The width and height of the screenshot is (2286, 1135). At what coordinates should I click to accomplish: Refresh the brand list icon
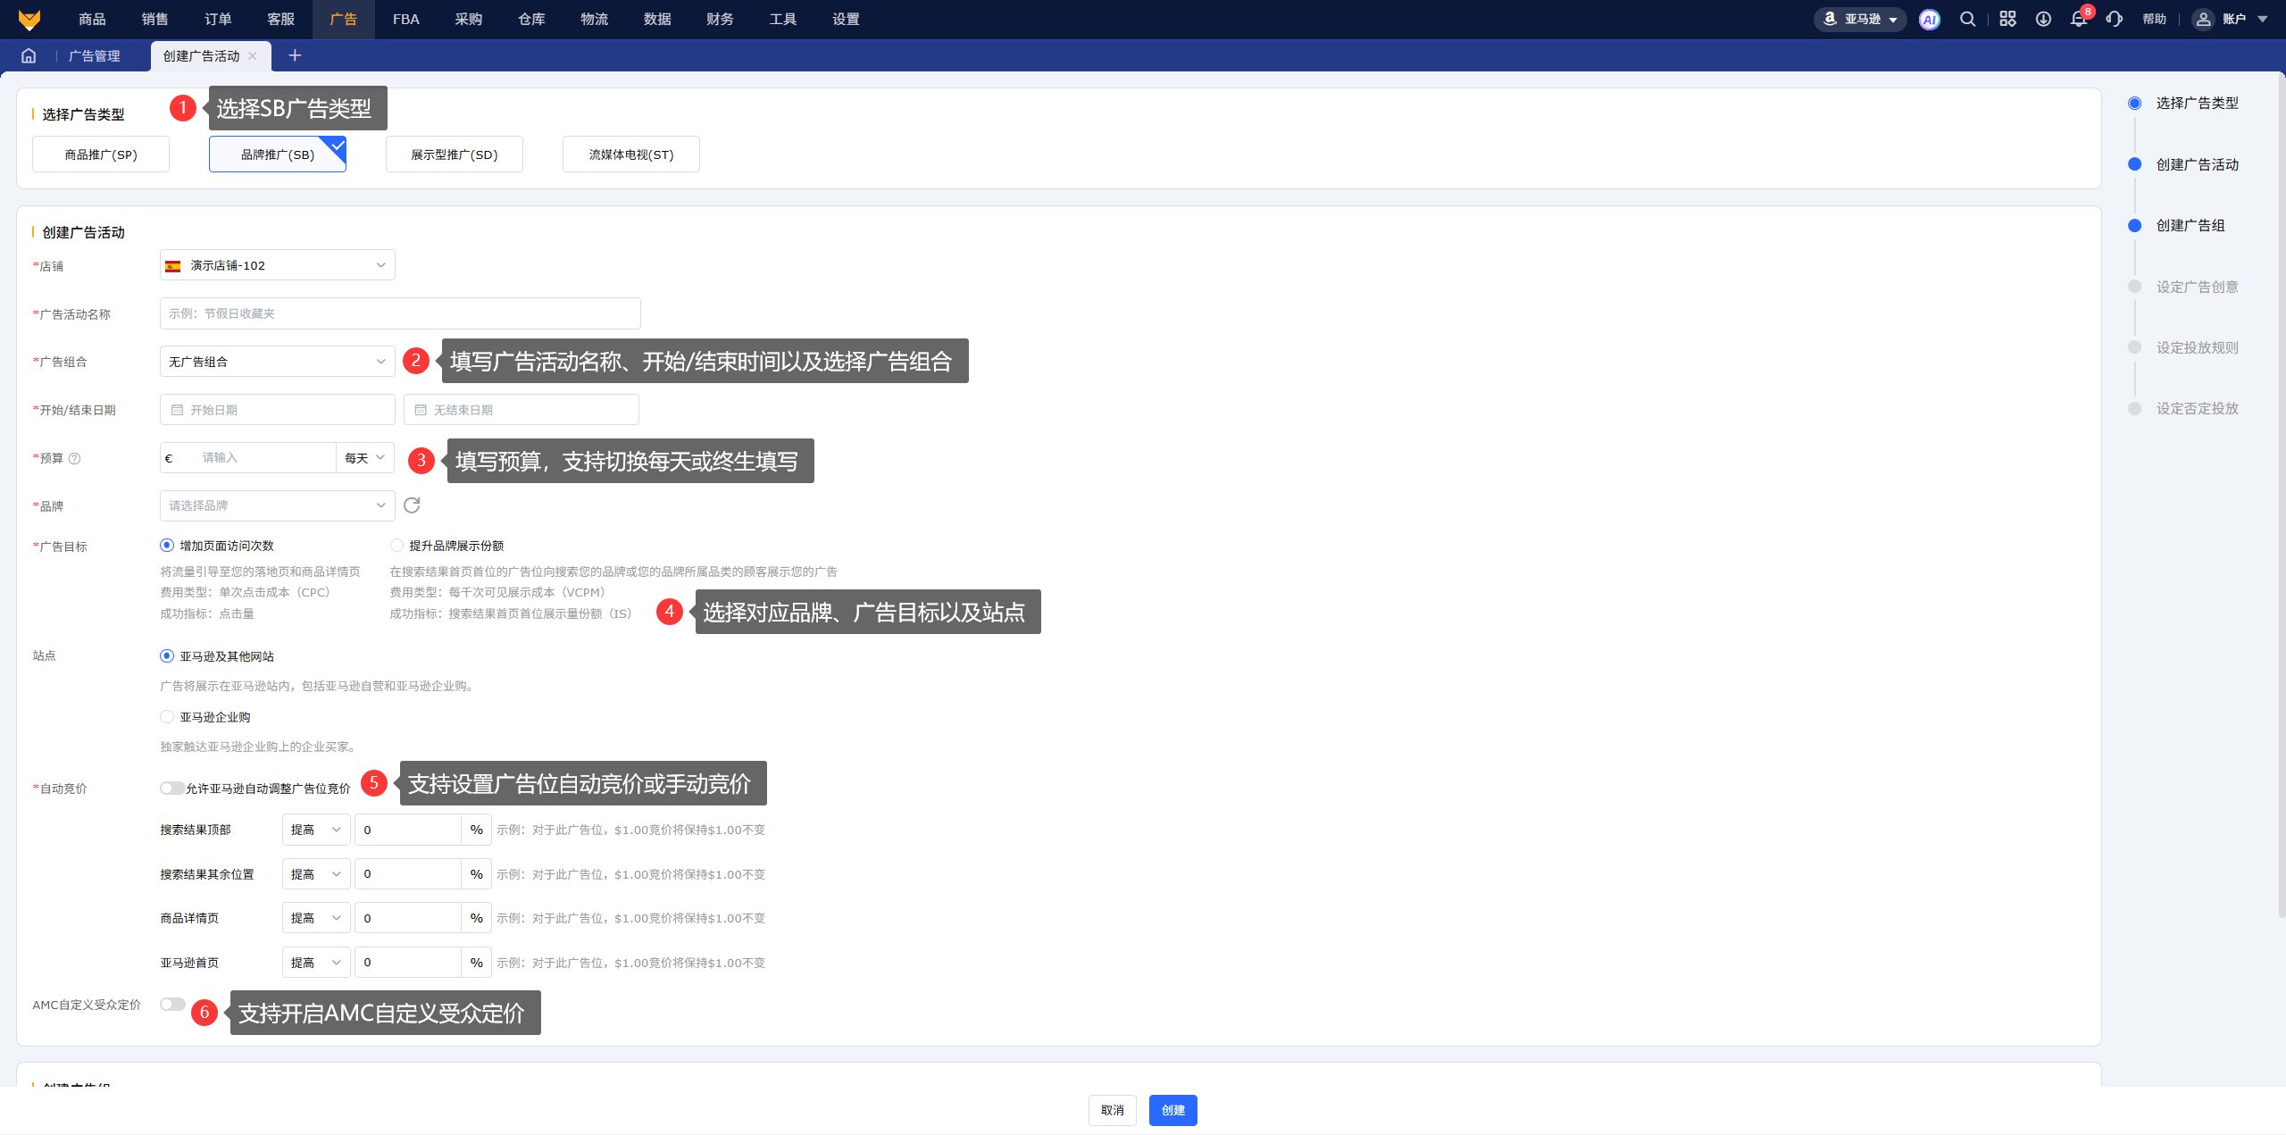[412, 505]
